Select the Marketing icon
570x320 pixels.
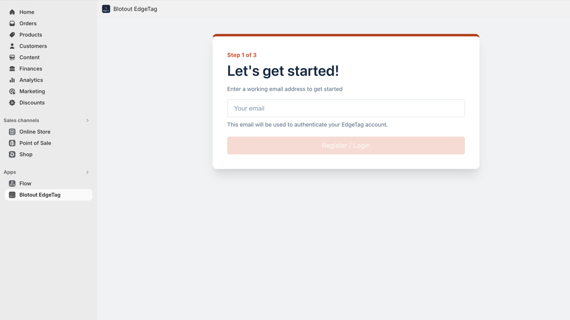[12, 91]
